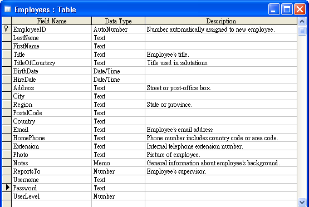Click the Data Type cell for BirthDate
The image size is (309, 207).
click(118, 71)
